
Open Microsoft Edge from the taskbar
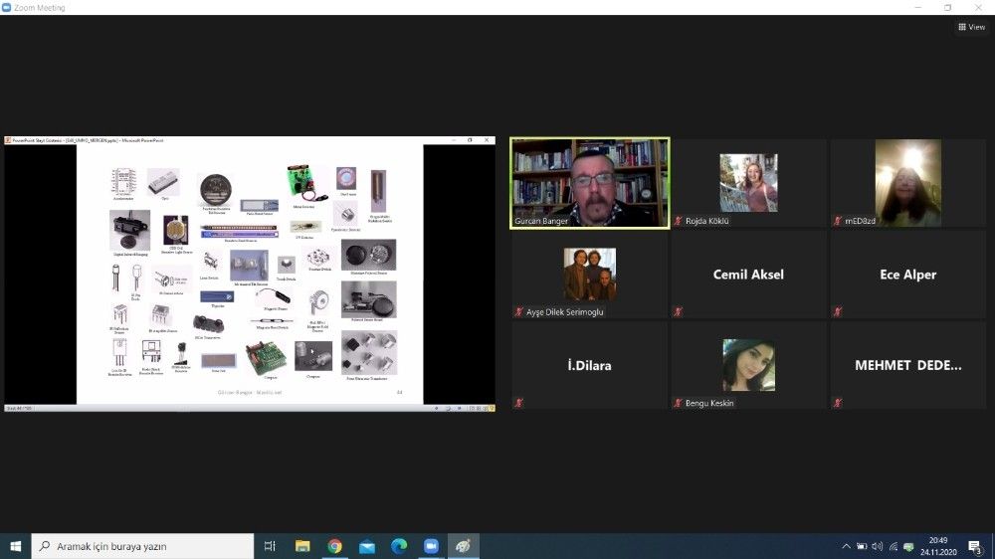click(399, 546)
